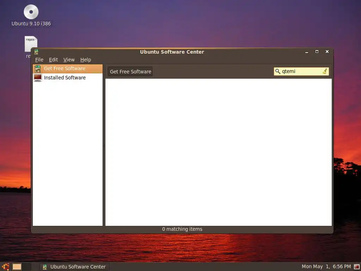
Task: Click the Get Free Software sidebar icon
Action: (37, 69)
